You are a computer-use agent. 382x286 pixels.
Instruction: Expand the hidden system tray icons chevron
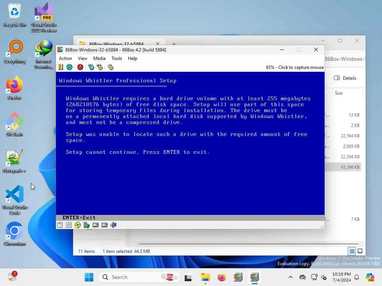pyautogui.click(x=290, y=277)
